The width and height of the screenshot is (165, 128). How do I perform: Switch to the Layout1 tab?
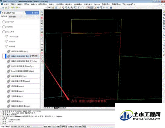(62, 108)
